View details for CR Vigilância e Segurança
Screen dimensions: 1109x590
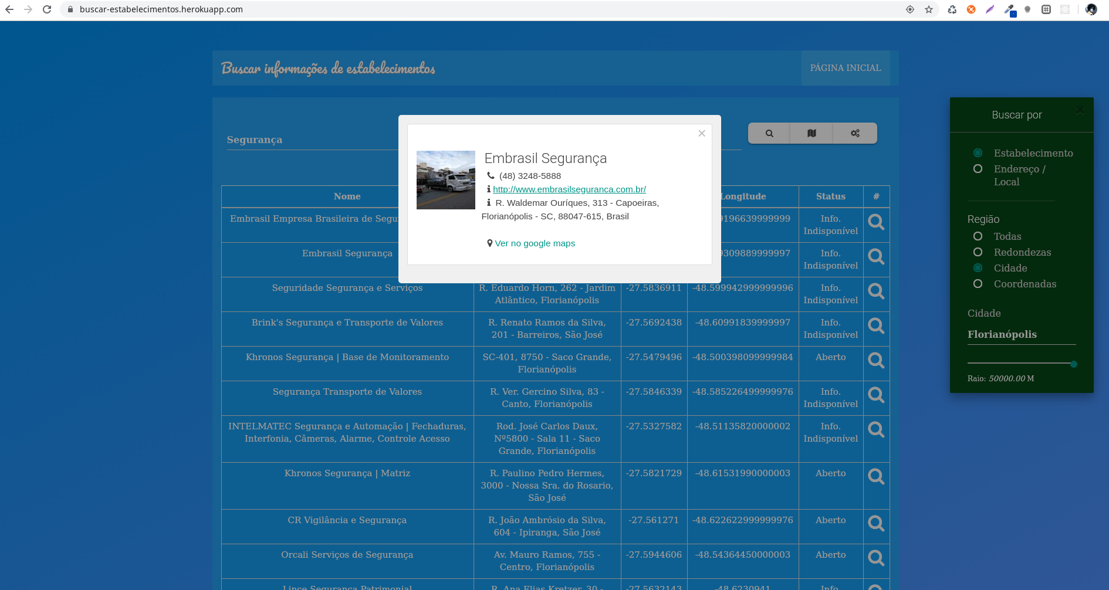(x=876, y=524)
